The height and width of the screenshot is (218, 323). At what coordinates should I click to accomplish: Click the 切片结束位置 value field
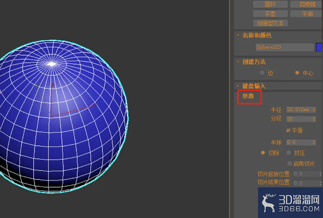306,183
